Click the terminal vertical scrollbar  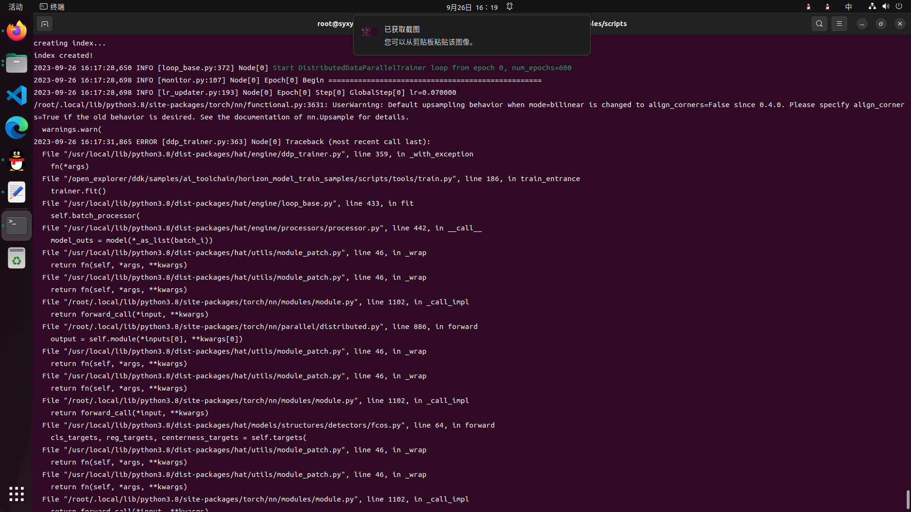click(908, 499)
